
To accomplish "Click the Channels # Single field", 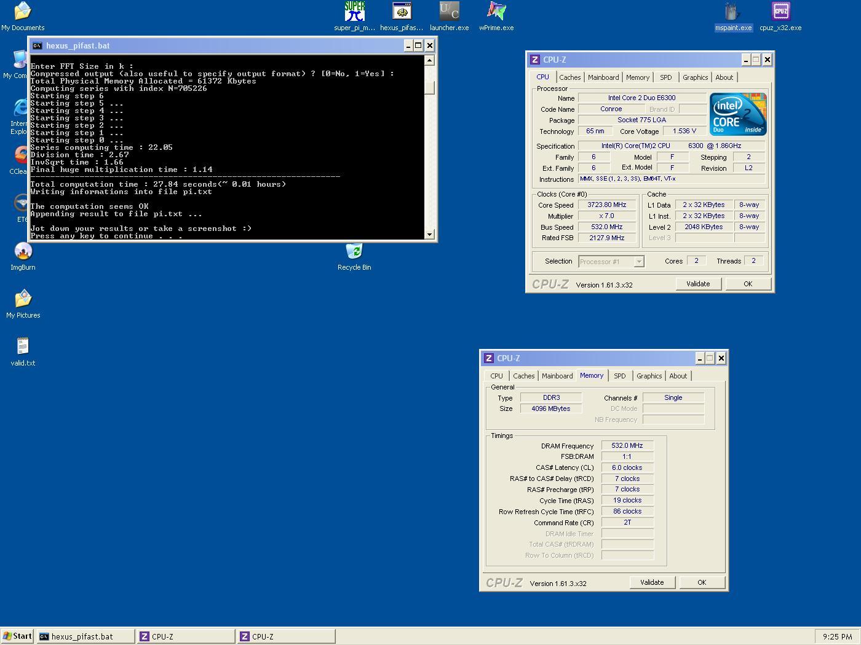I will click(x=673, y=398).
